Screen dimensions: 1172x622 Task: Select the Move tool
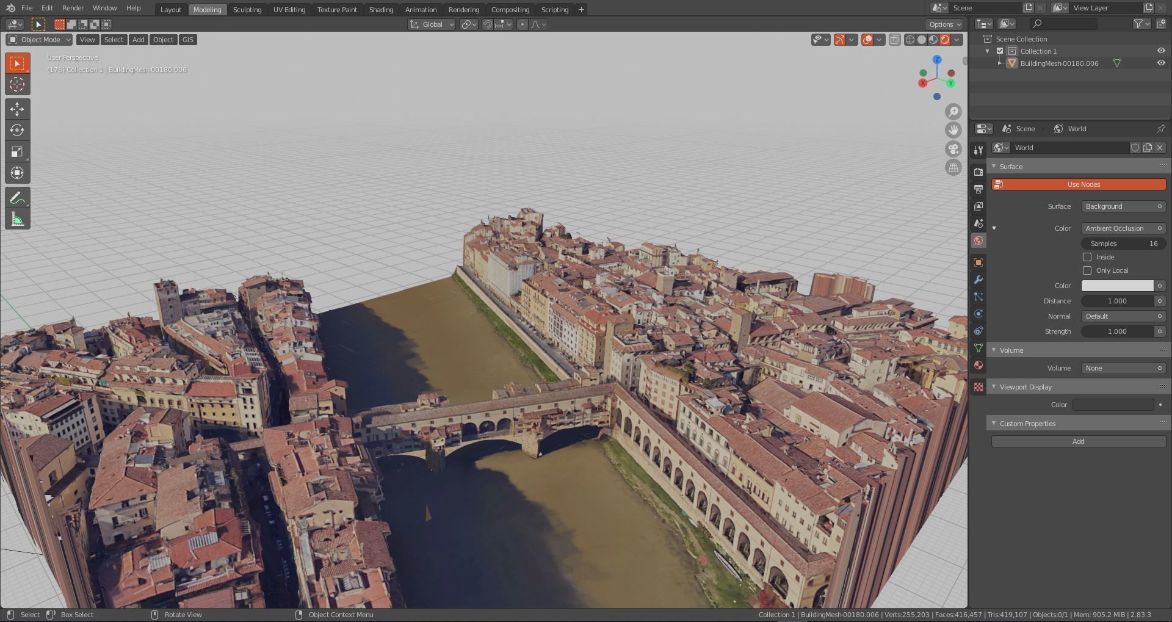pos(17,109)
